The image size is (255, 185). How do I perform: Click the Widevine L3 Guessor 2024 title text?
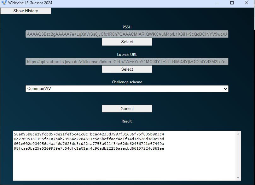click(x=30, y=3)
